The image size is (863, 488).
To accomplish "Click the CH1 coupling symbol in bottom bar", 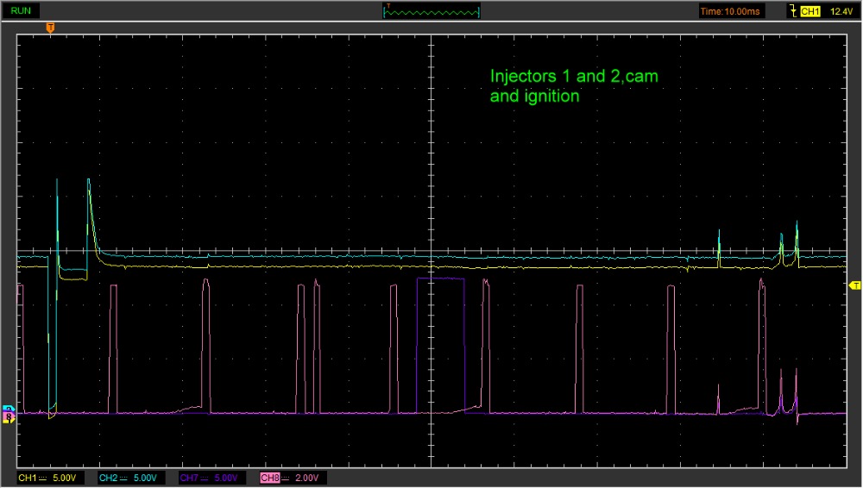I will (x=44, y=477).
